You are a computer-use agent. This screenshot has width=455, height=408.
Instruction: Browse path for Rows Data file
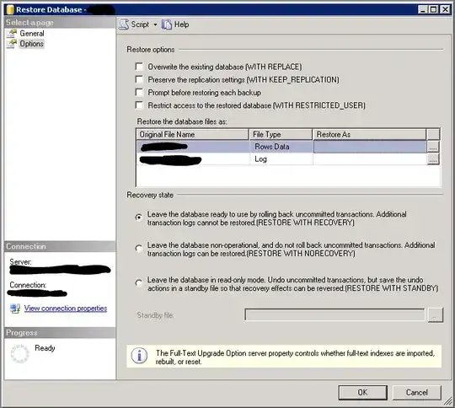click(433, 147)
